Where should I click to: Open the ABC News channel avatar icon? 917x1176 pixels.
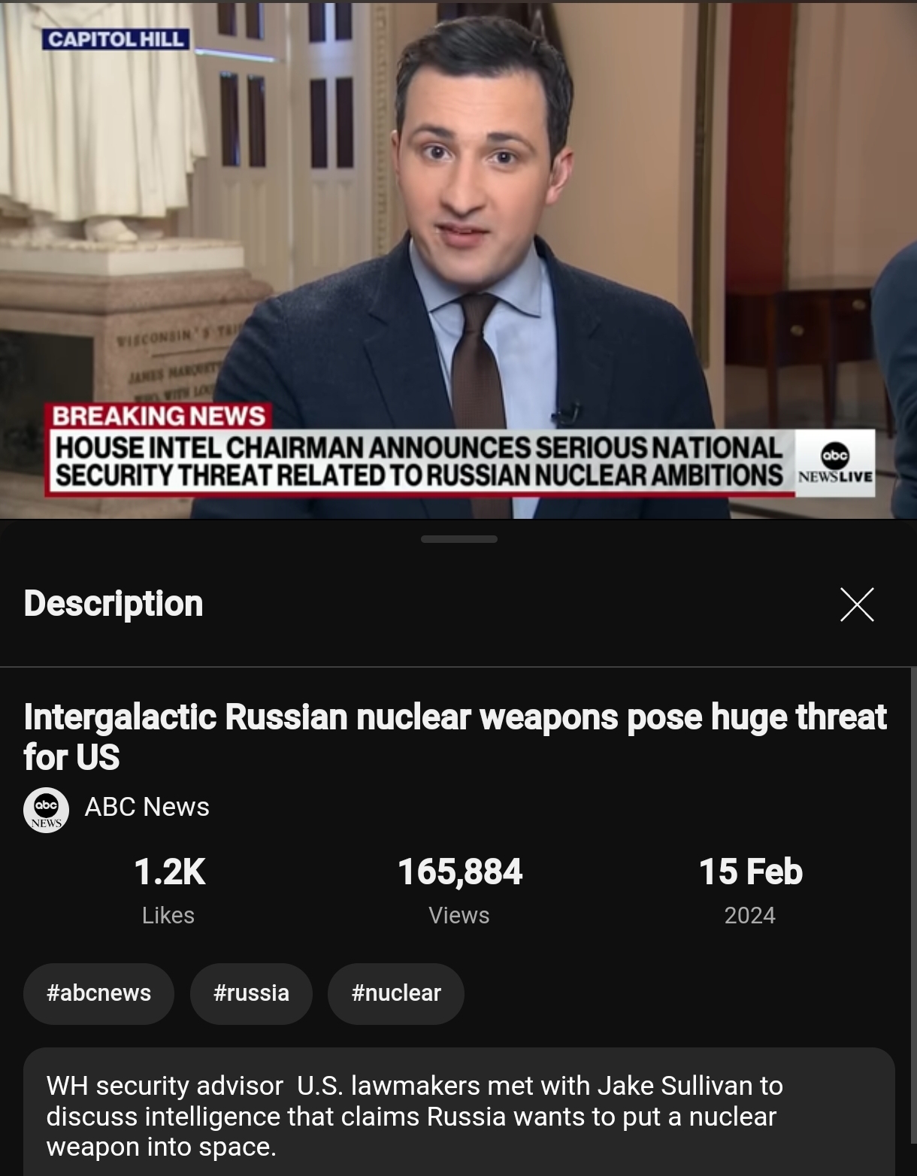tap(47, 810)
